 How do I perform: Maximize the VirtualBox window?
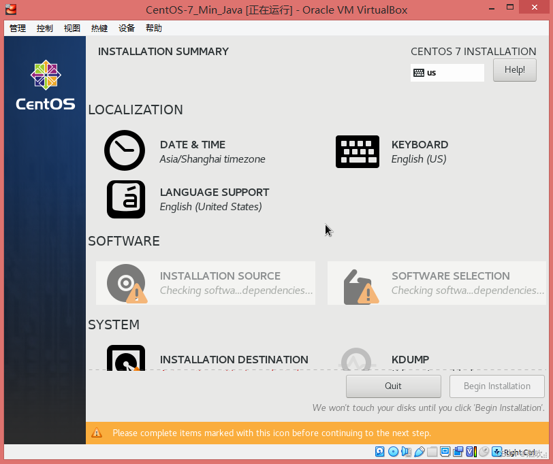pos(510,7)
